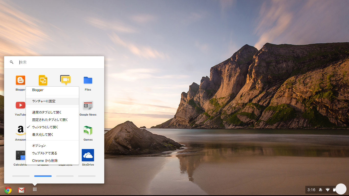
Task: Choose オプション from context menu
Action: 52,146
